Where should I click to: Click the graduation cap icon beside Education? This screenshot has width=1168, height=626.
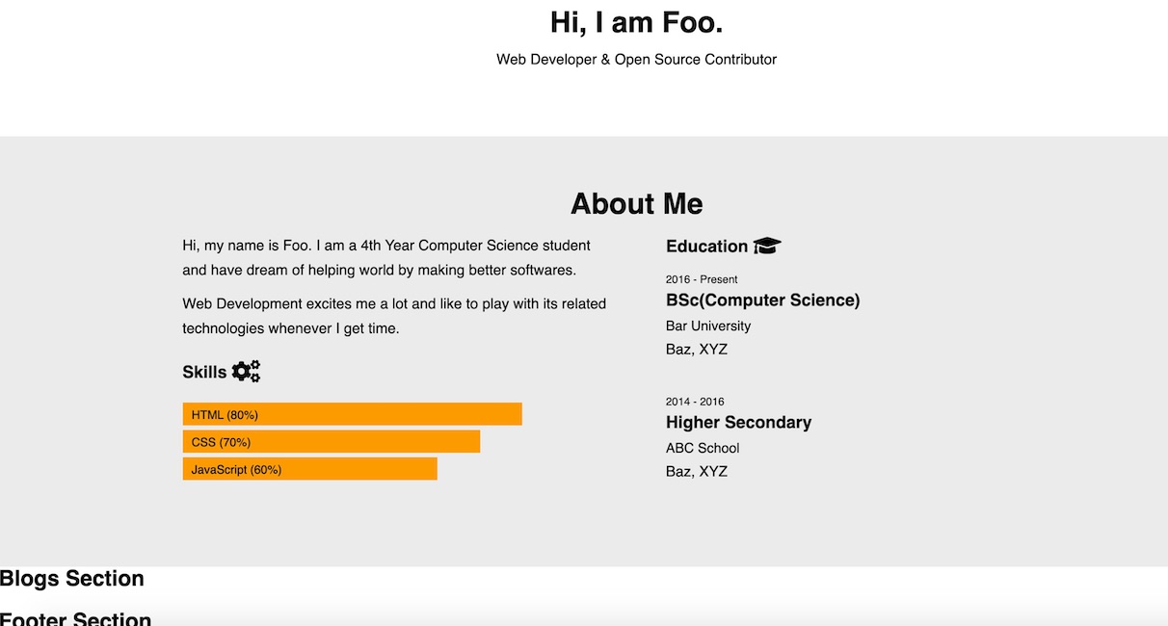pos(767,246)
